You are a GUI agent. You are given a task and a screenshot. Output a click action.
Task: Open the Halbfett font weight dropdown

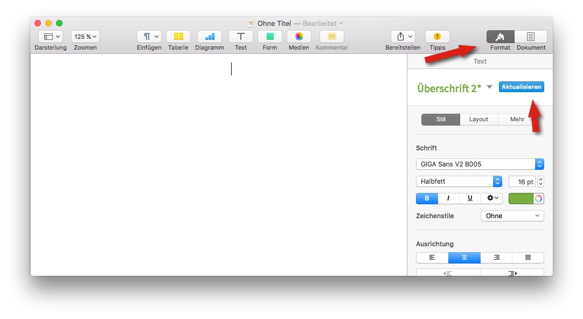(x=459, y=182)
